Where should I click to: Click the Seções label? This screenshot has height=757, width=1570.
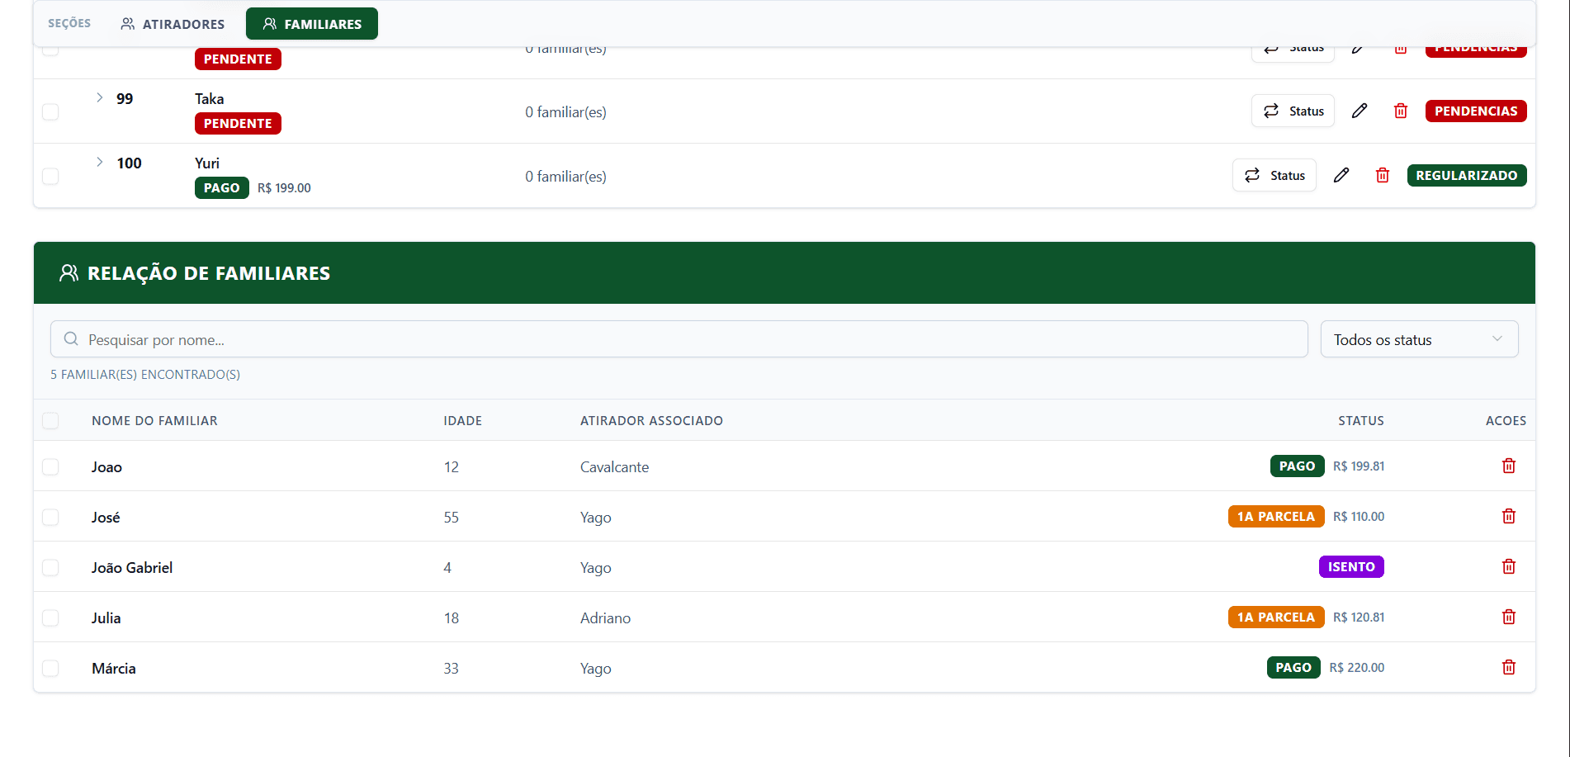click(69, 23)
